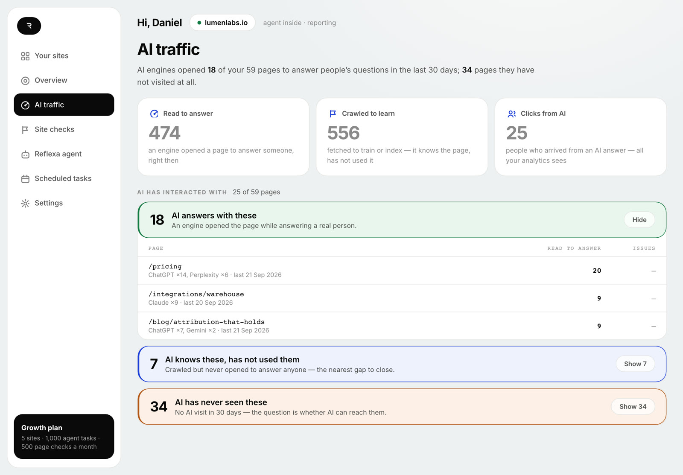
Task: Expand with the Show 34 button
Action: pos(633,407)
